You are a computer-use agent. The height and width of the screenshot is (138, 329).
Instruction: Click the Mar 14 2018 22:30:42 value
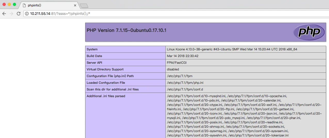point(183,56)
